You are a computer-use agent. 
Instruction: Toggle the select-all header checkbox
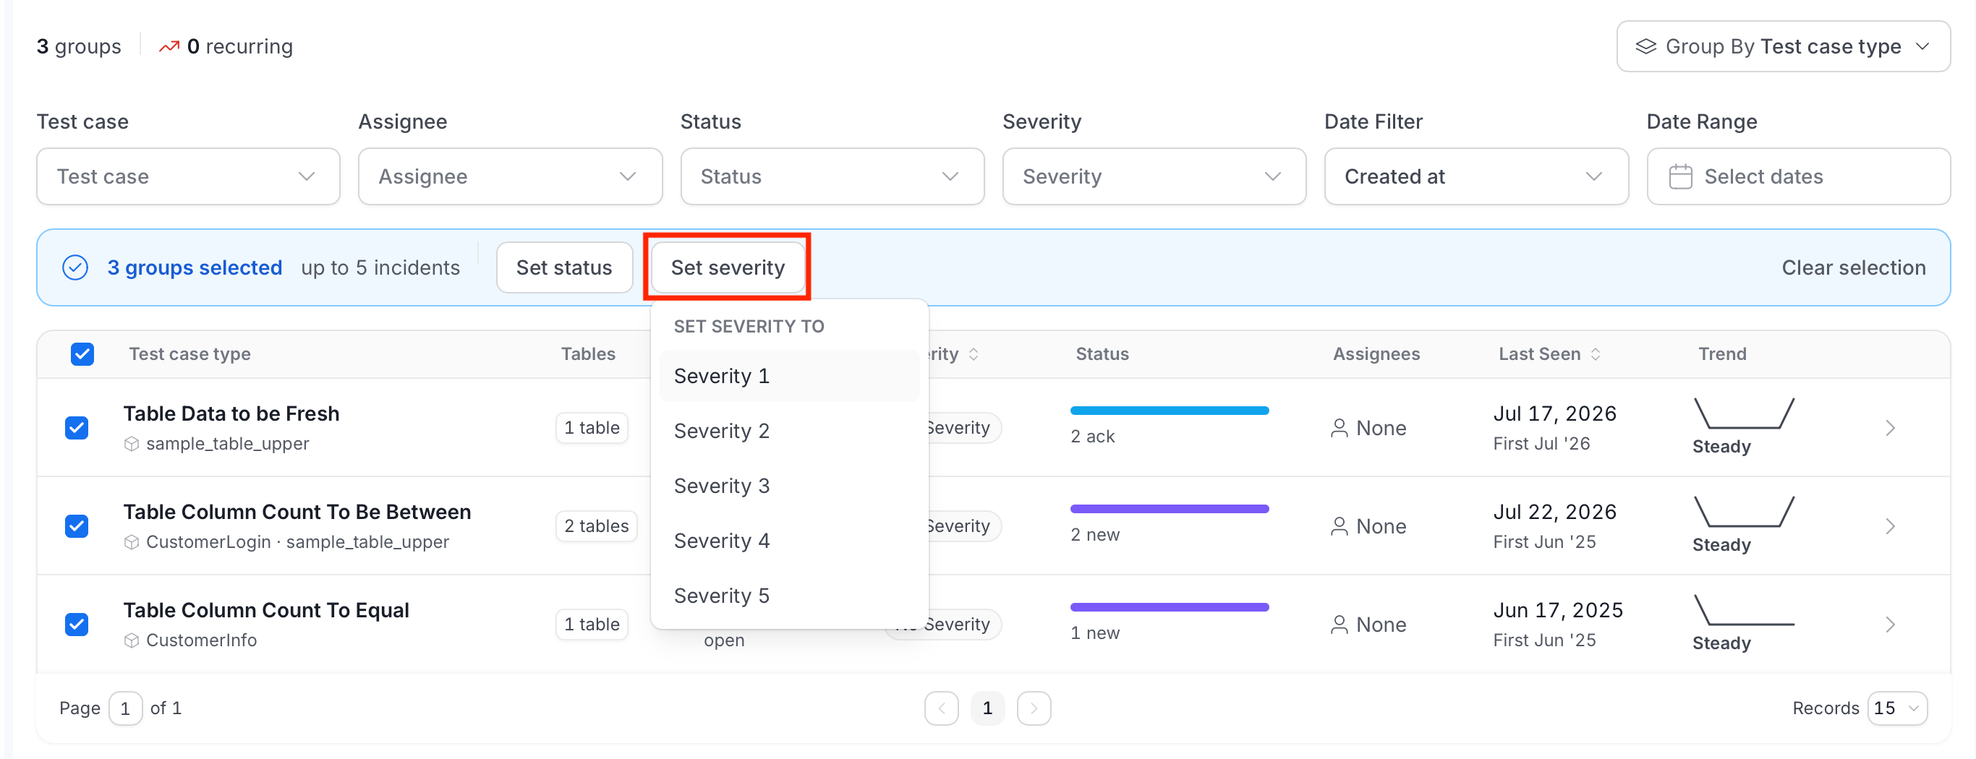pos(82,354)
